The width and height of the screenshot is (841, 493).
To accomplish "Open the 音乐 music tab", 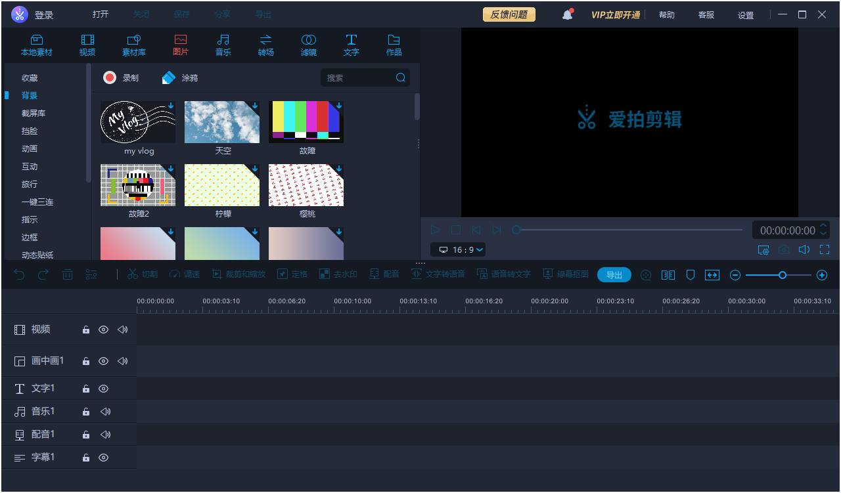I will pyautogui.click(x=223, y=45).
